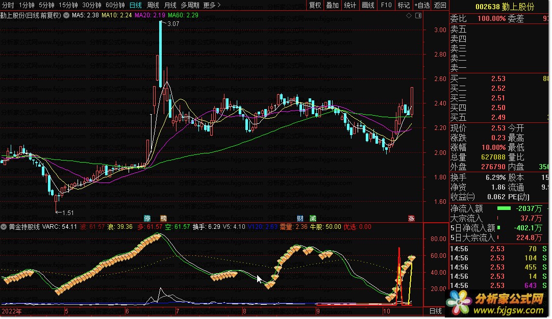Click 换手 6.29% turnover value
Screen dimensions: 552x319
pos(496,178)
